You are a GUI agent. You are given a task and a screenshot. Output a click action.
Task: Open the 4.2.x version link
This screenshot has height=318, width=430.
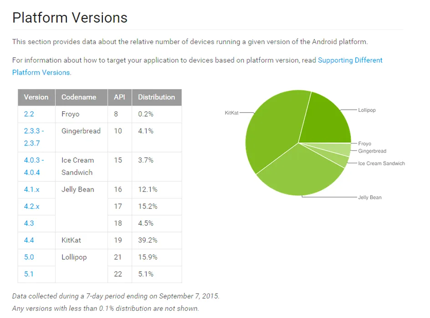[31, 206]
